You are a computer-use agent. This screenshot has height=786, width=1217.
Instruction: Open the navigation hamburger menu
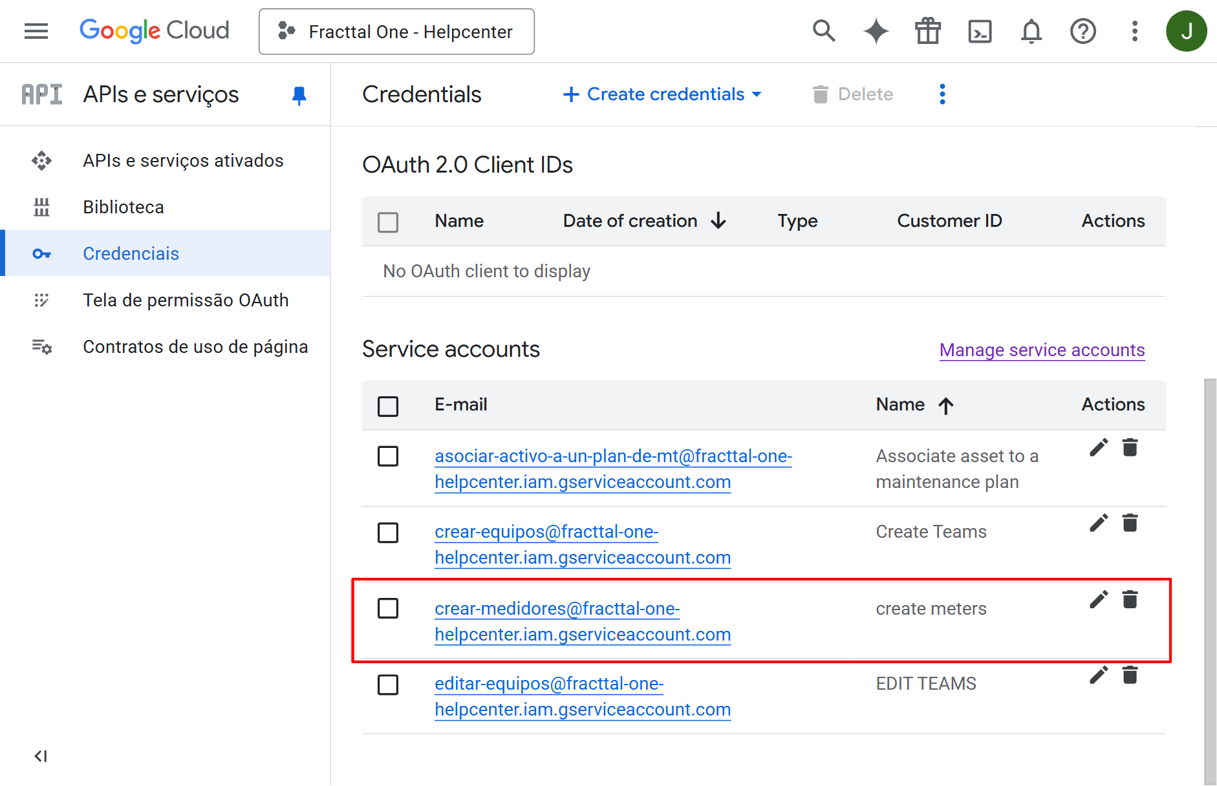(36, 30)
